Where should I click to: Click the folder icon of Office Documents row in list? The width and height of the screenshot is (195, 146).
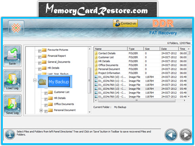click(x=96, y=65)
